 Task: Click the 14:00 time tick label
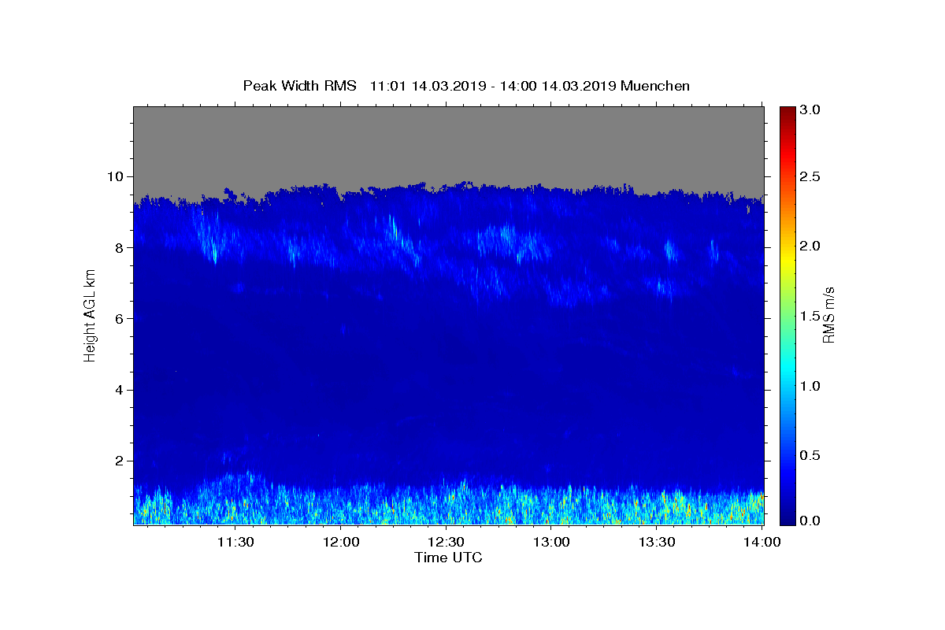(762, 542)
